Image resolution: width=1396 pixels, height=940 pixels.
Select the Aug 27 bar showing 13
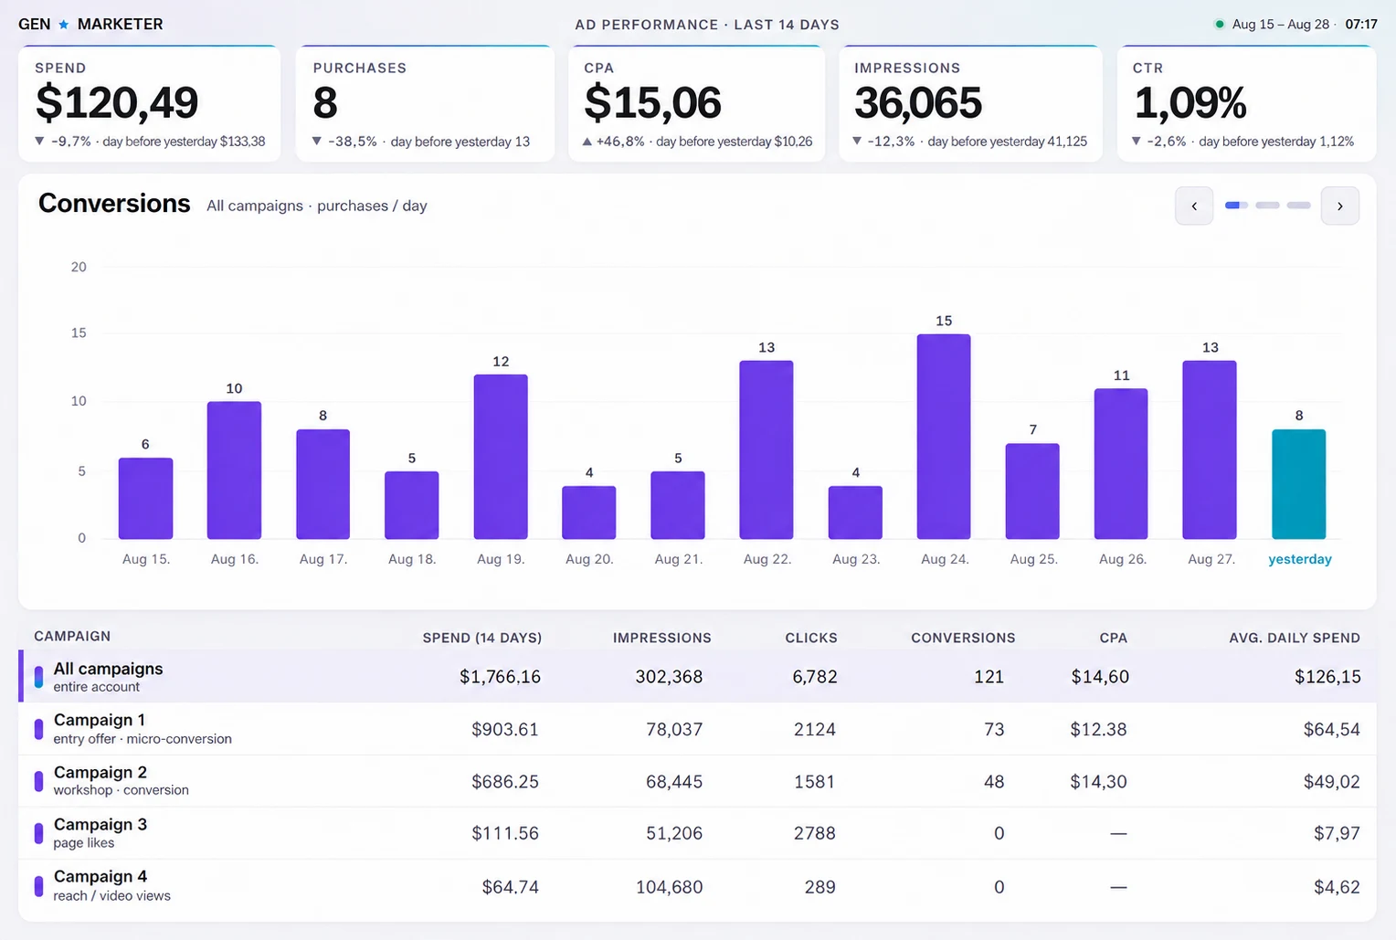tap(1210, 449)
